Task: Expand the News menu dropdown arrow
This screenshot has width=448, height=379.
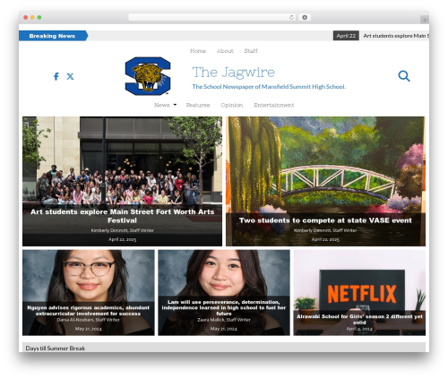Action: tap(175, 105)
